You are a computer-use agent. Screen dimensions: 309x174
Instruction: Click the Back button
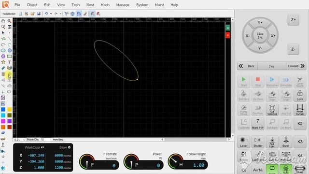(247, 66)
